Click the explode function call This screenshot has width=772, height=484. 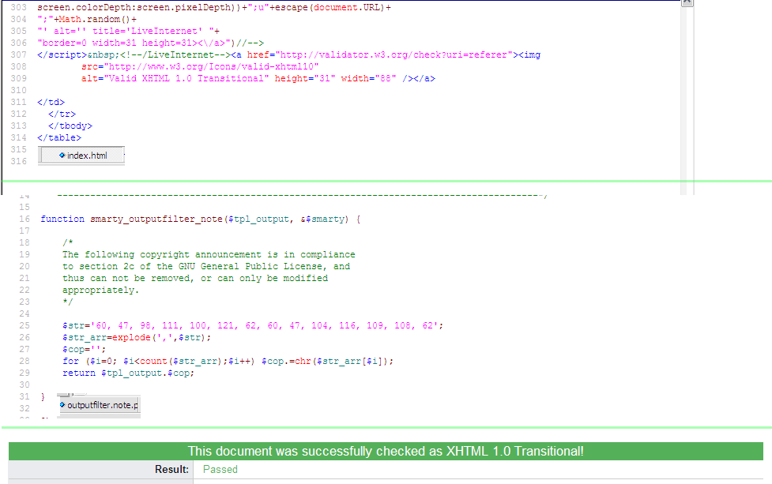click(131, 337)
